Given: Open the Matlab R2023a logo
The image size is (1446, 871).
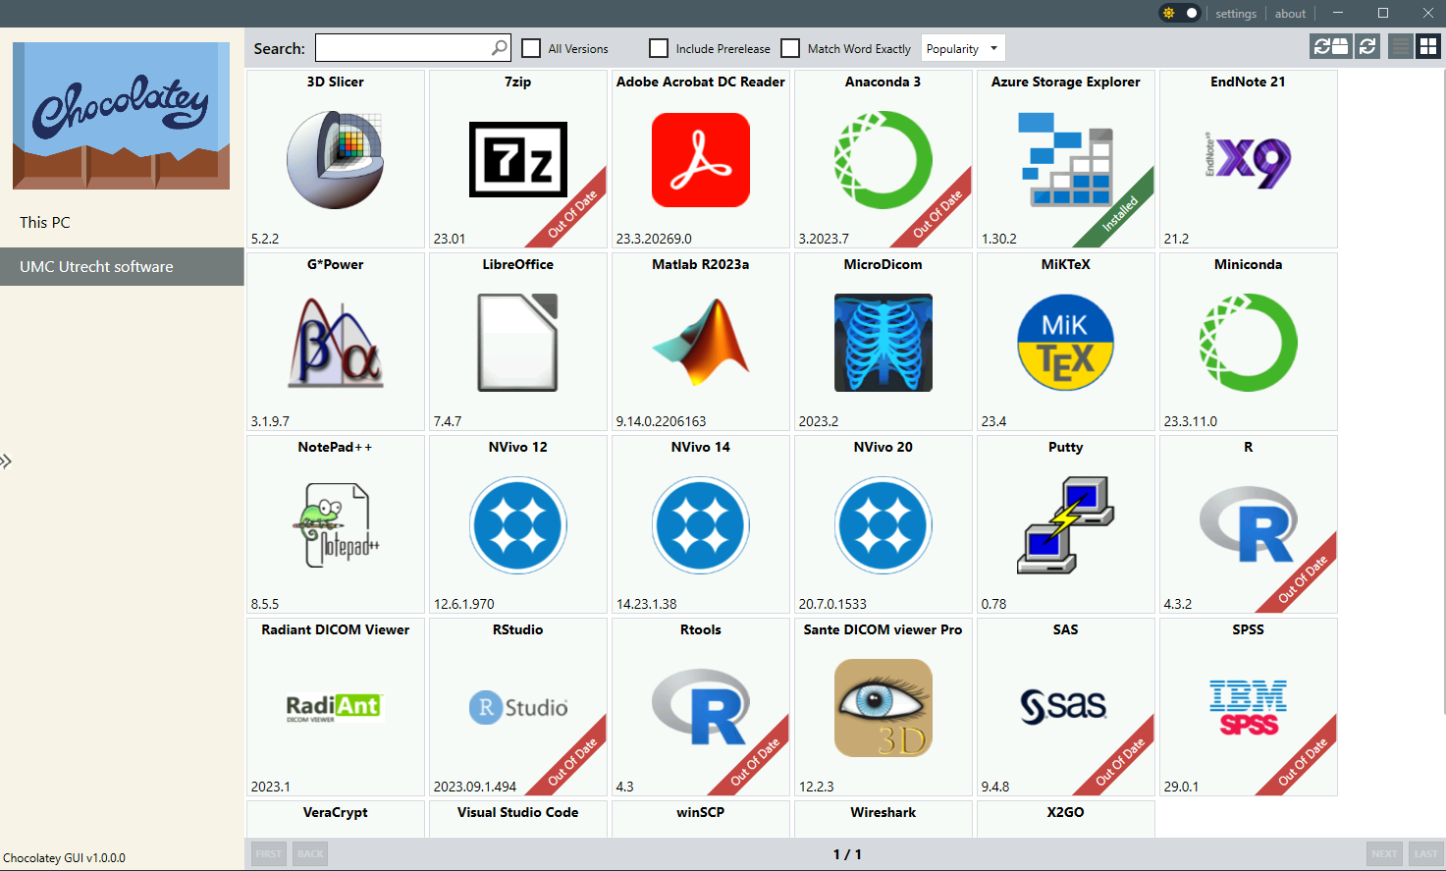Looking at the screenshot, I should coord(701,343).
